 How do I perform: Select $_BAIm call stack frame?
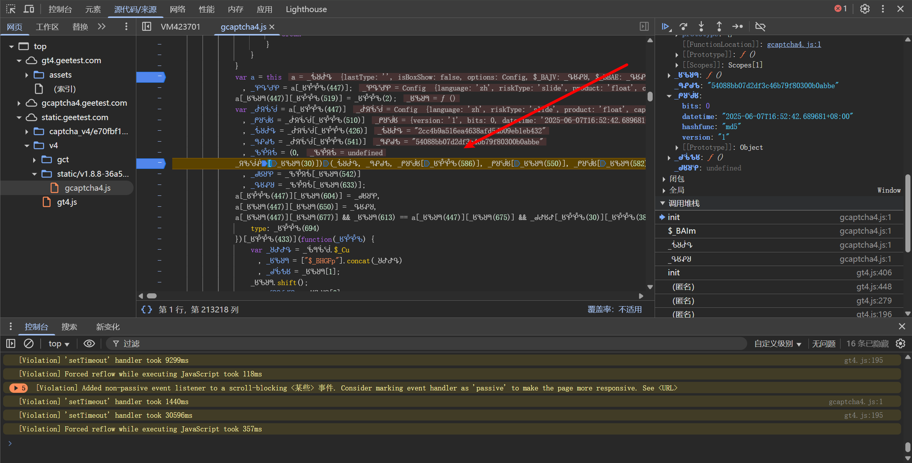coord(779,231)
